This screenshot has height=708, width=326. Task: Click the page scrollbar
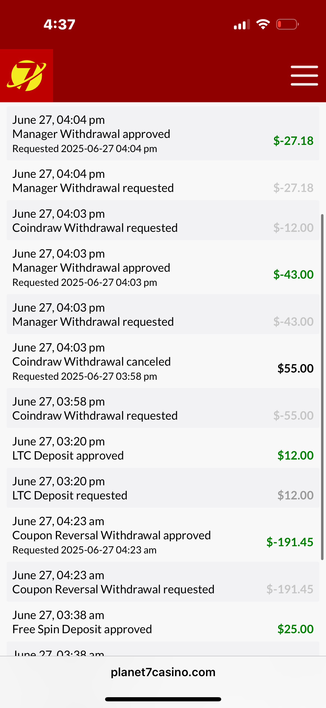coord(322,388)
